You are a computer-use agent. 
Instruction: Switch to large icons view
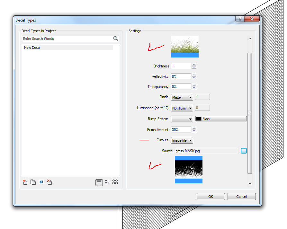click(115, 182)
